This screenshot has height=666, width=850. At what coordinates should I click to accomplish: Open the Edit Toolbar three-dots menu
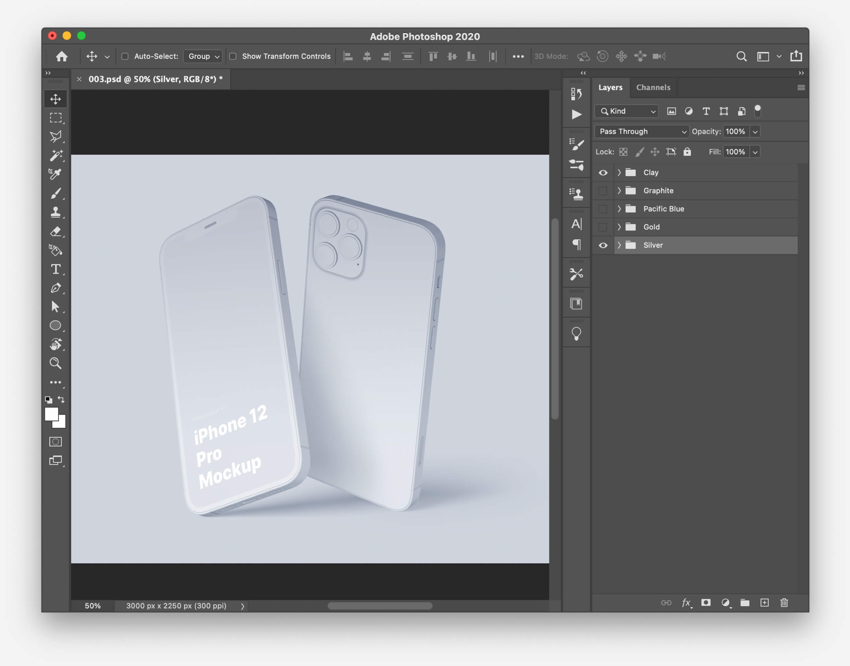coord(55,382)
